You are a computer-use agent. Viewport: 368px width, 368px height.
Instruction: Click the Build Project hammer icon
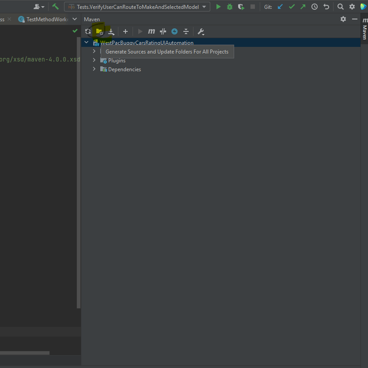pyautogui.click(x=55, y=7)
